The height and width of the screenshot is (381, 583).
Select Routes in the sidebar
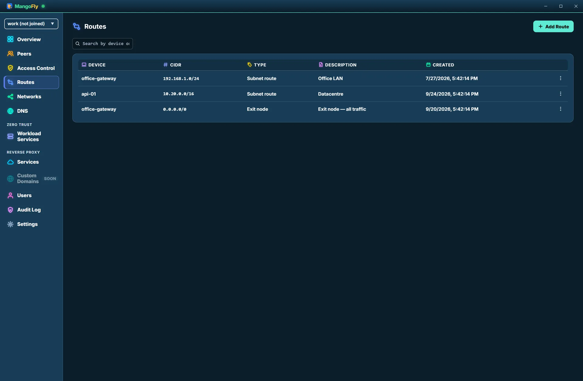click(31, 82)
